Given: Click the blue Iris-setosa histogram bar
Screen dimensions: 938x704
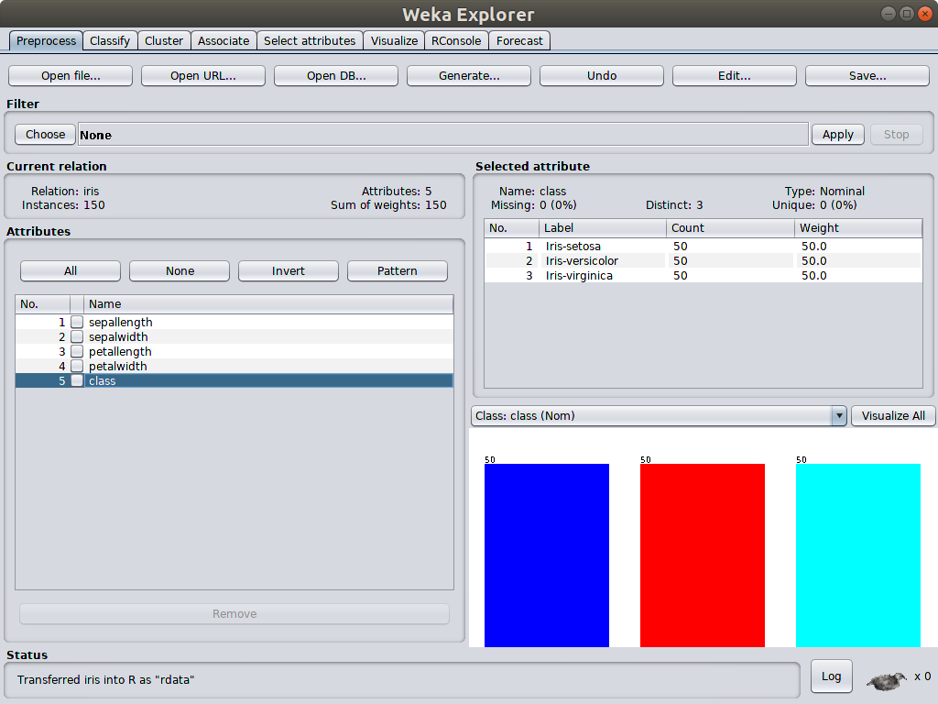Looking at the screenshot, I should (547, 555).
